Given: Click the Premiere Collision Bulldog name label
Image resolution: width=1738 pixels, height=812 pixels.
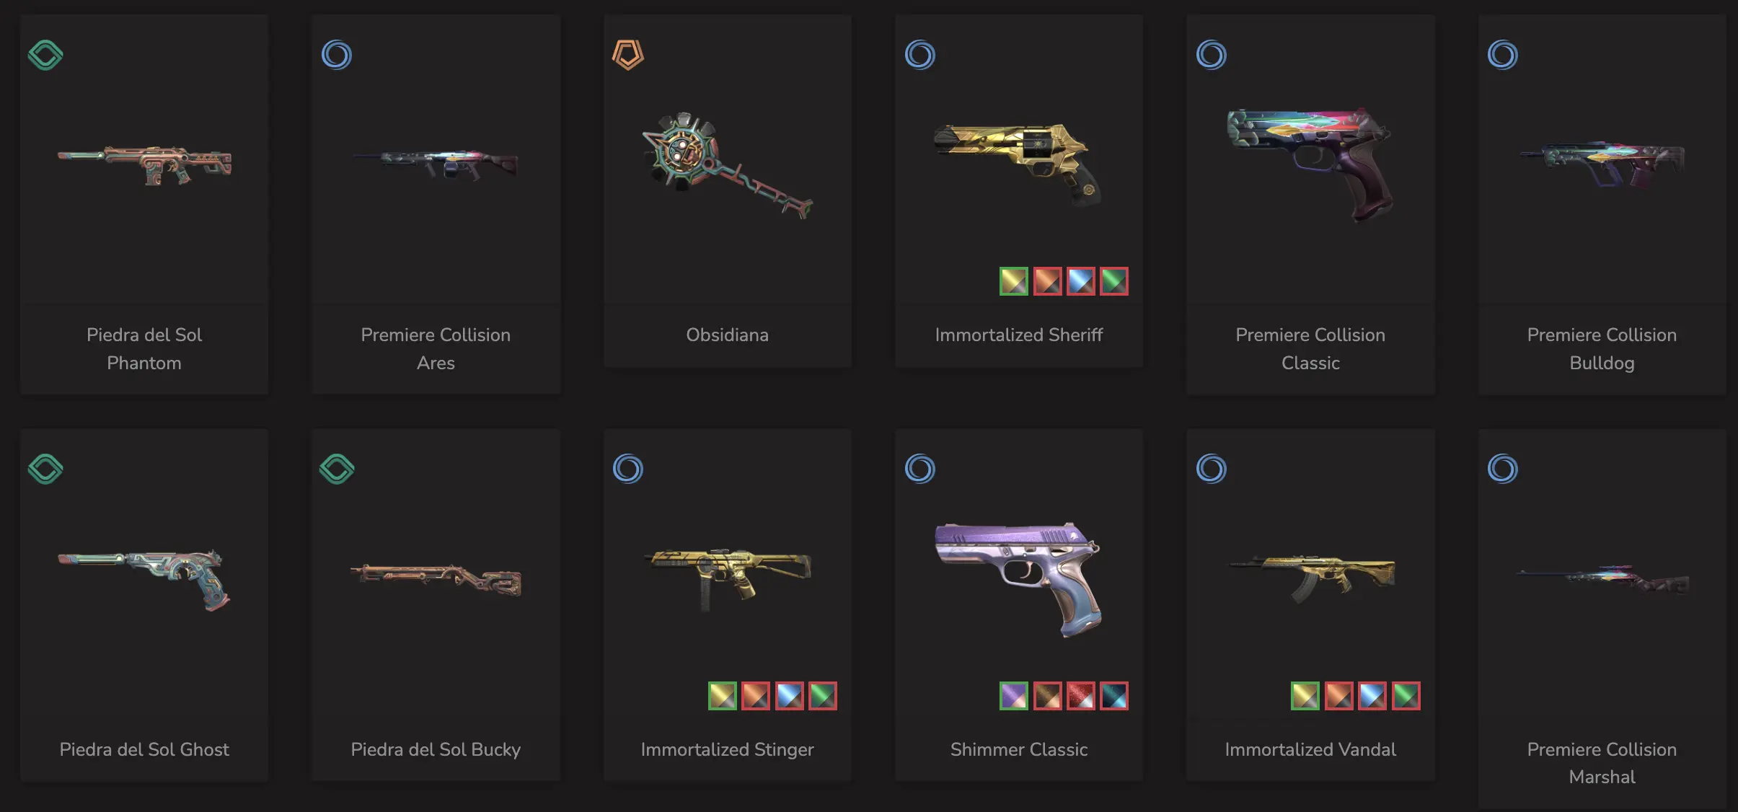Looking at the screenshot, I should (x=1602, y=349).
